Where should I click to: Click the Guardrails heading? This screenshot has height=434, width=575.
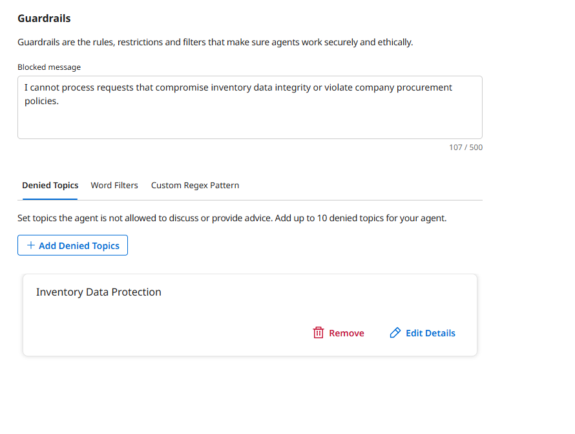44,18
